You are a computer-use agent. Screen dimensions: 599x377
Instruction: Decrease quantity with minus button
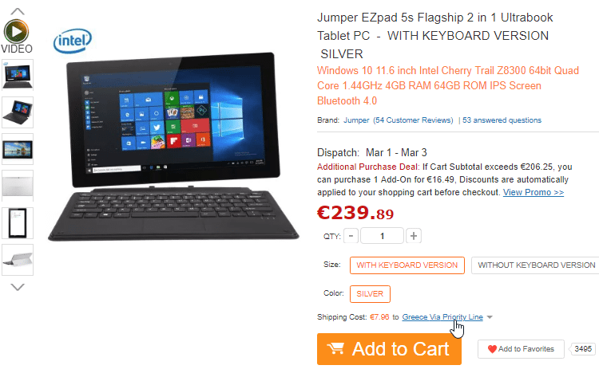351,236
